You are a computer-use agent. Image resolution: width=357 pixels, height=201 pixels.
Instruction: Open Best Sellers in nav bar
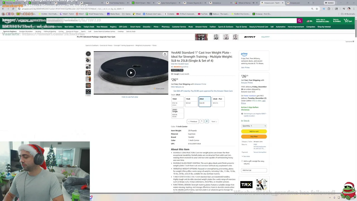tap(69, 27)
